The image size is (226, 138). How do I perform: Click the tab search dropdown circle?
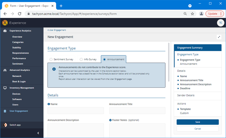tap(190, 6)
